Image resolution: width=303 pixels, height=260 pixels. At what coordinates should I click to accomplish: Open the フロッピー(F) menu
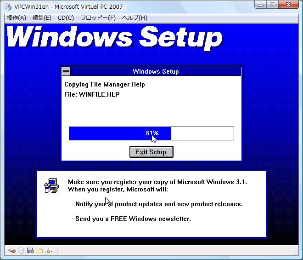click(x=98, y=18)
